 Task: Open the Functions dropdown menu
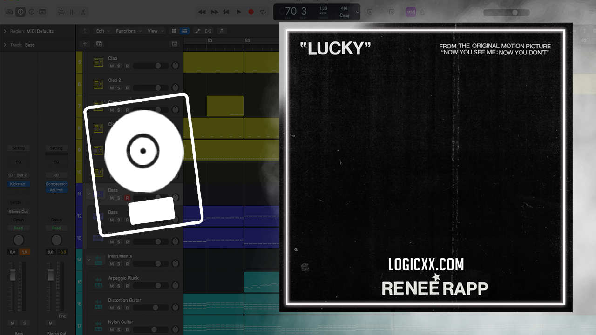click(x=128, y=31)
